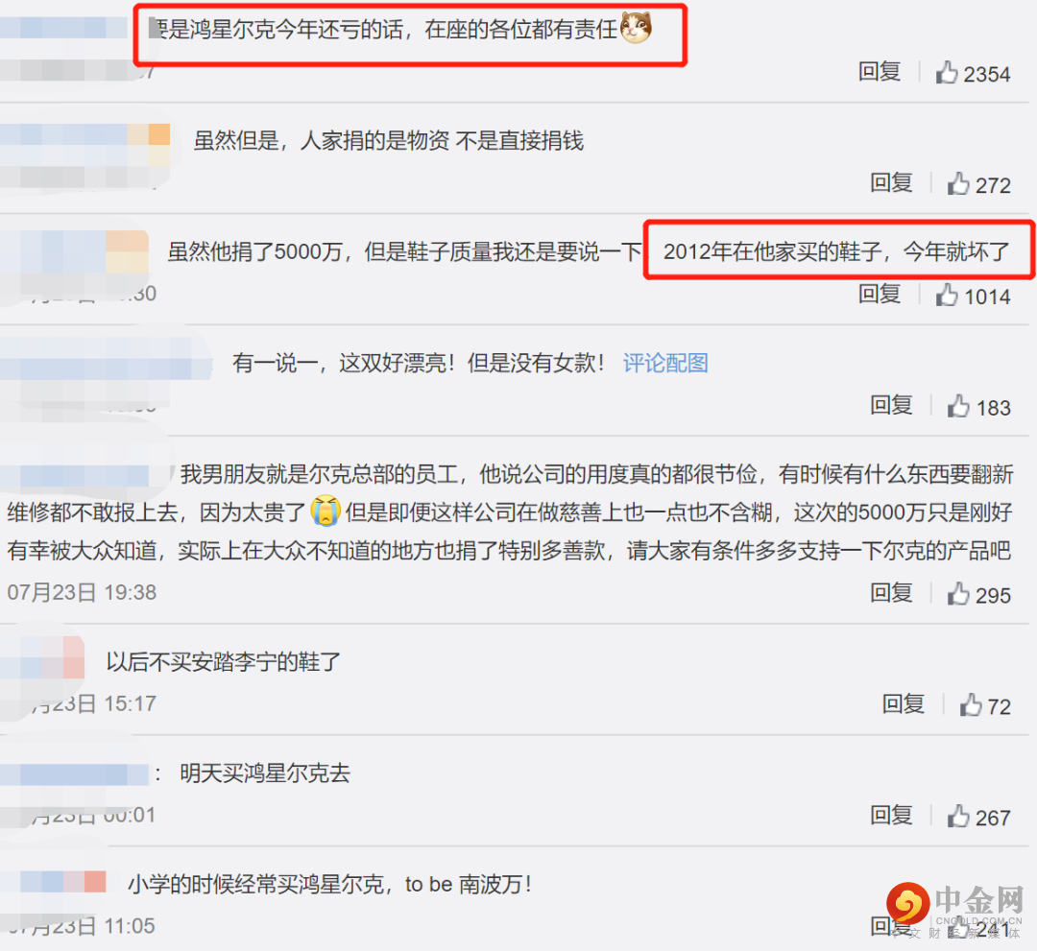Reply to the 人家捐的是物资 comment
Screen dimensions: 1037x951
[x=891, y=182]
